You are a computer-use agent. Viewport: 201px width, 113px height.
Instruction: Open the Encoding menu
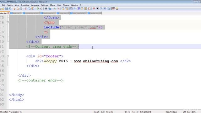(25, 5)
